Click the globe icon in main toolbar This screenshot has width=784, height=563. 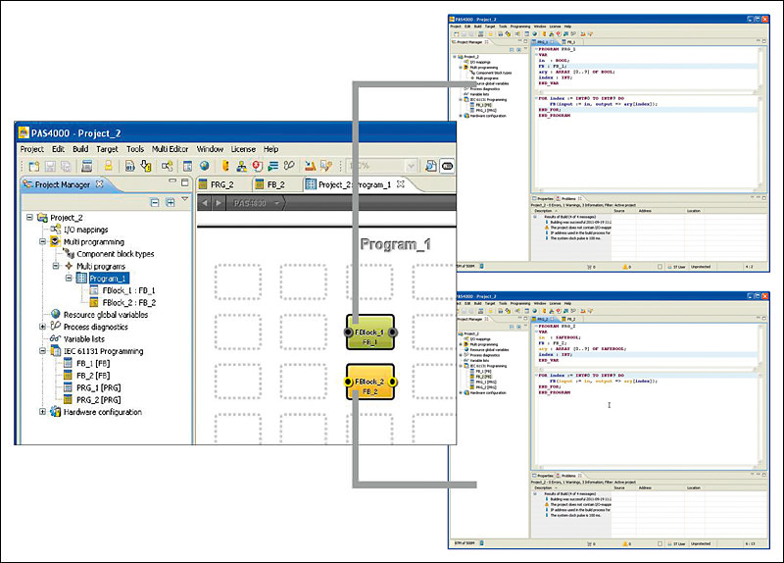[204, 166]
